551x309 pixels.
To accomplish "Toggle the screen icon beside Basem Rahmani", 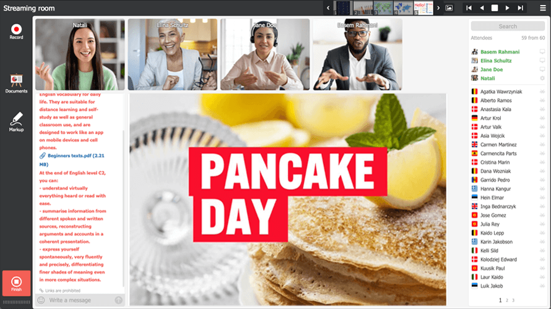I will pyautogui.click(x=542, y=51).
